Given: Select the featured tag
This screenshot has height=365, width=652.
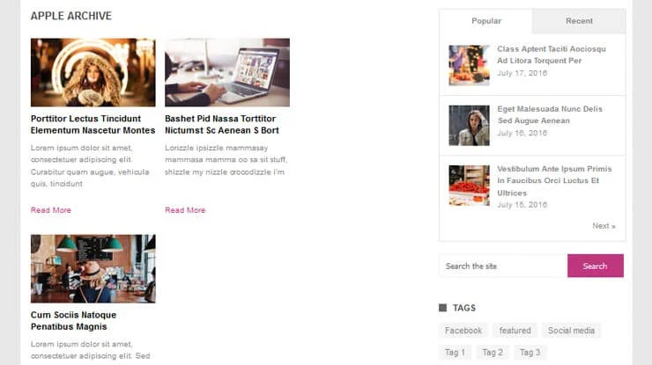Looking at the screenshot, I should (515, 331).
